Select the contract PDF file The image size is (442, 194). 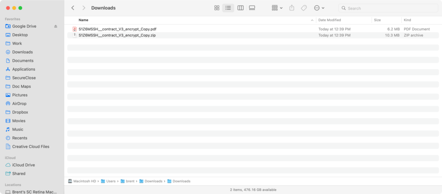pos(117,29)
